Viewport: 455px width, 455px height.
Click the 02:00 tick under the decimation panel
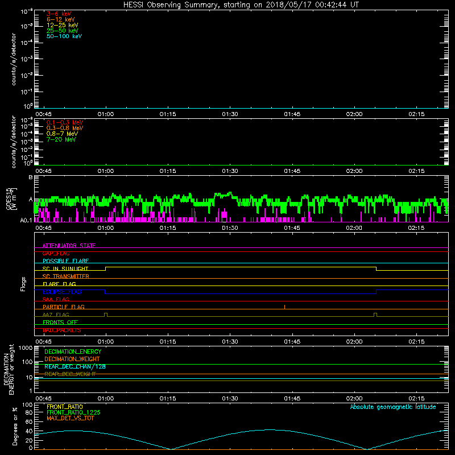pos(354,399)
